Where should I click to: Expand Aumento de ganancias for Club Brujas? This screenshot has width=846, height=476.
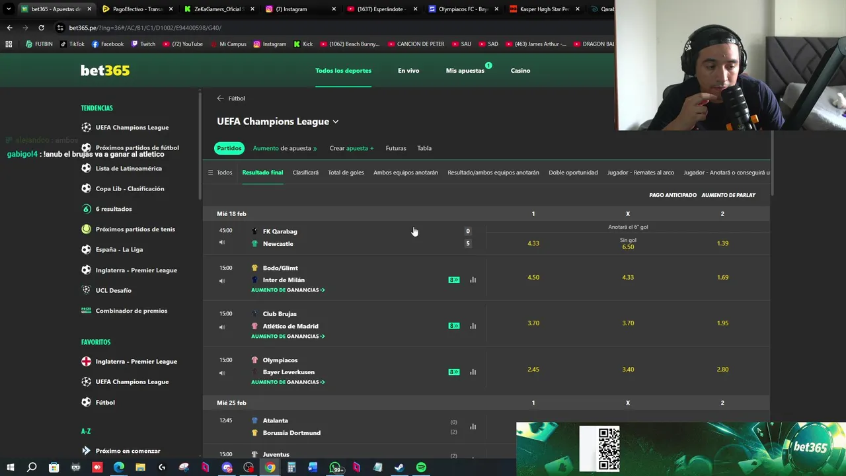[x=288, y=337]
